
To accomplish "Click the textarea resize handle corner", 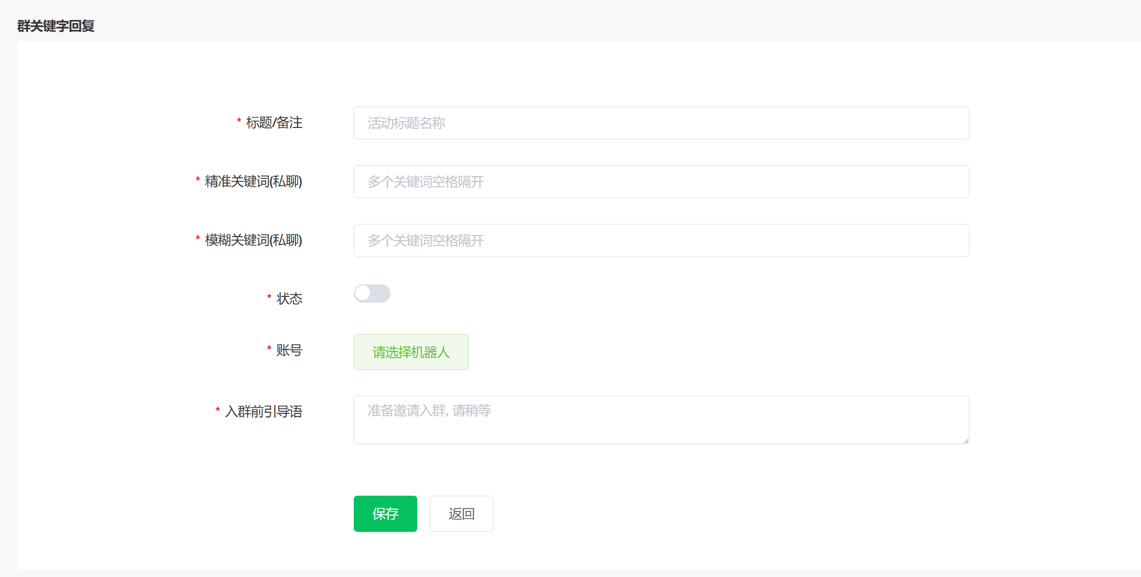I will pyautogui.click(x=966, y=441).
